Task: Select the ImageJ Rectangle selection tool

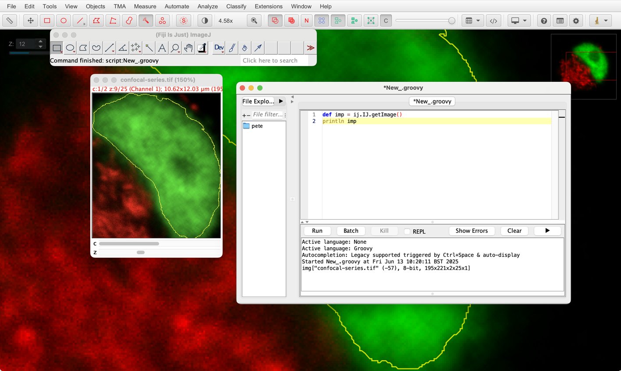Action: [x=57, y=48]
